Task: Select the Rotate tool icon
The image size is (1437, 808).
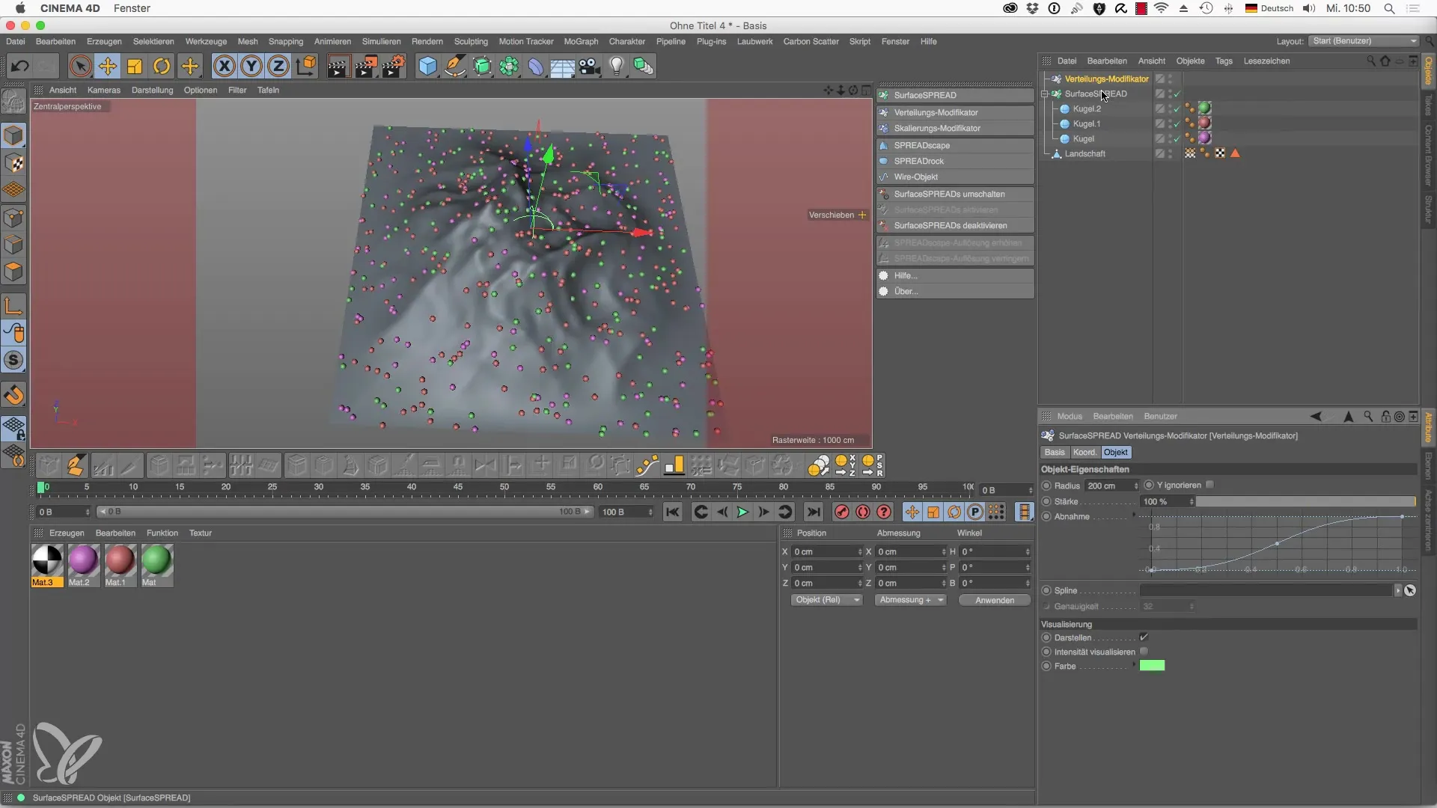Action: tap(162, 66)
